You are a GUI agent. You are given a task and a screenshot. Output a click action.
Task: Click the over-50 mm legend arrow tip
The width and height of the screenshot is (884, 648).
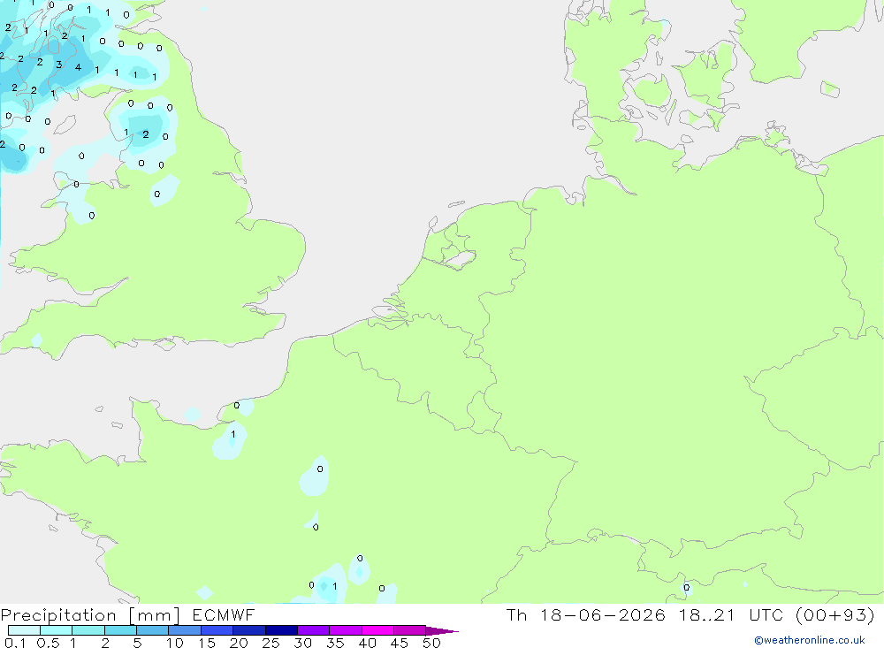coord(441,630)
